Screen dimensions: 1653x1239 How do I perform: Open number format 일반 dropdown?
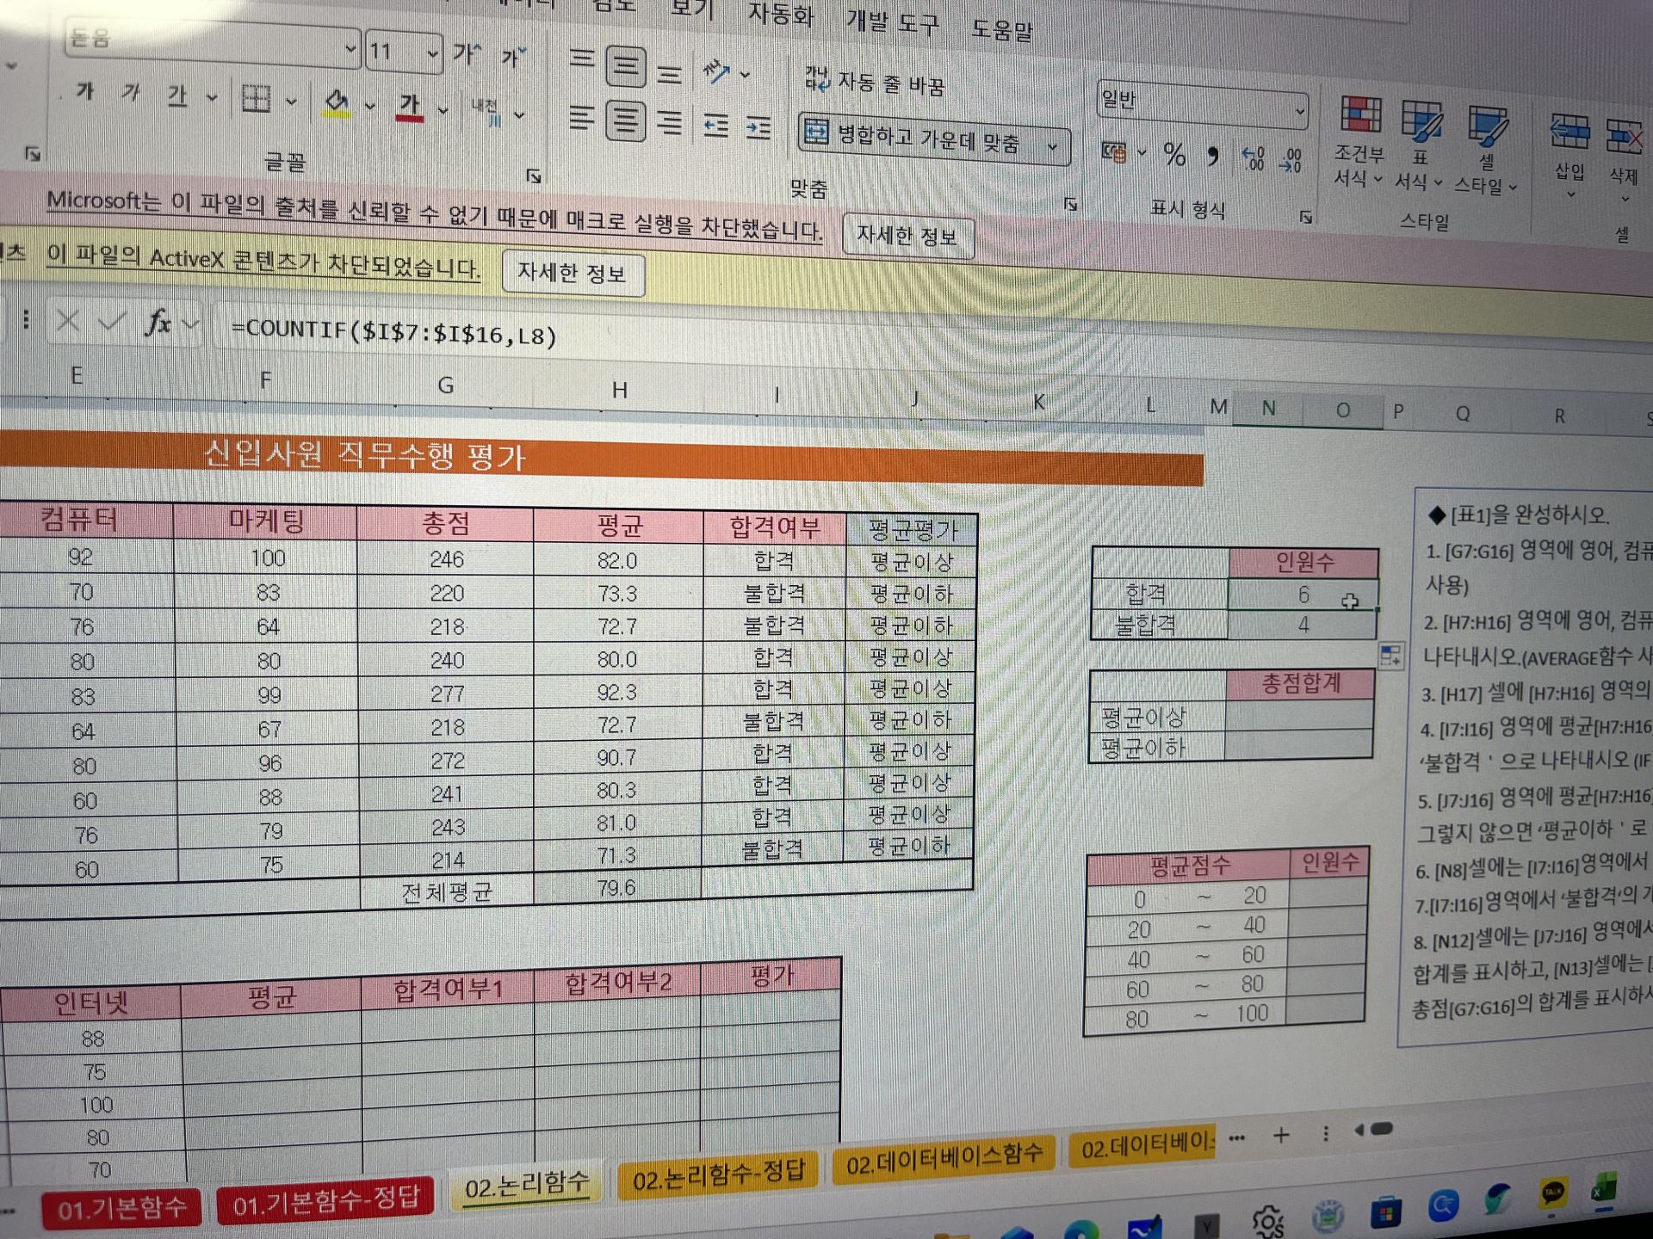point(1298,111)
